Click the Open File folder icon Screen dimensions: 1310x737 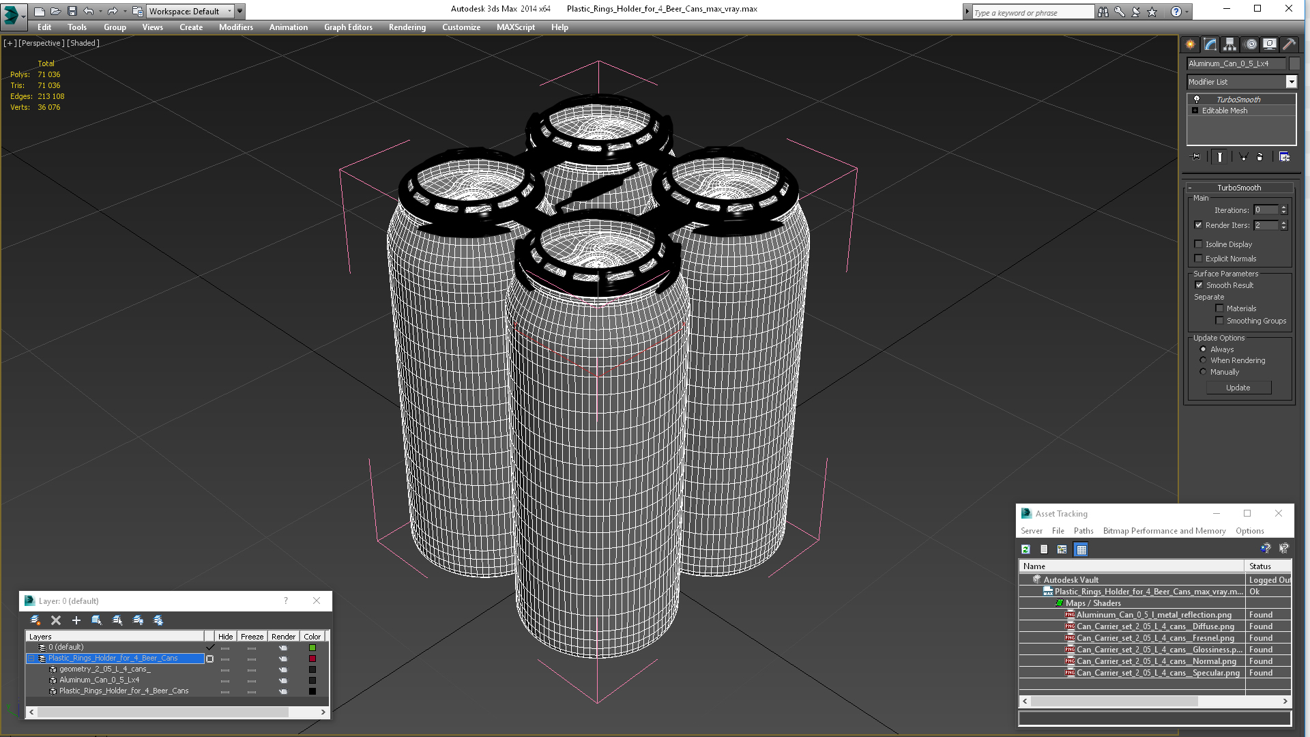pyautogui.click(x=56, y=12)
